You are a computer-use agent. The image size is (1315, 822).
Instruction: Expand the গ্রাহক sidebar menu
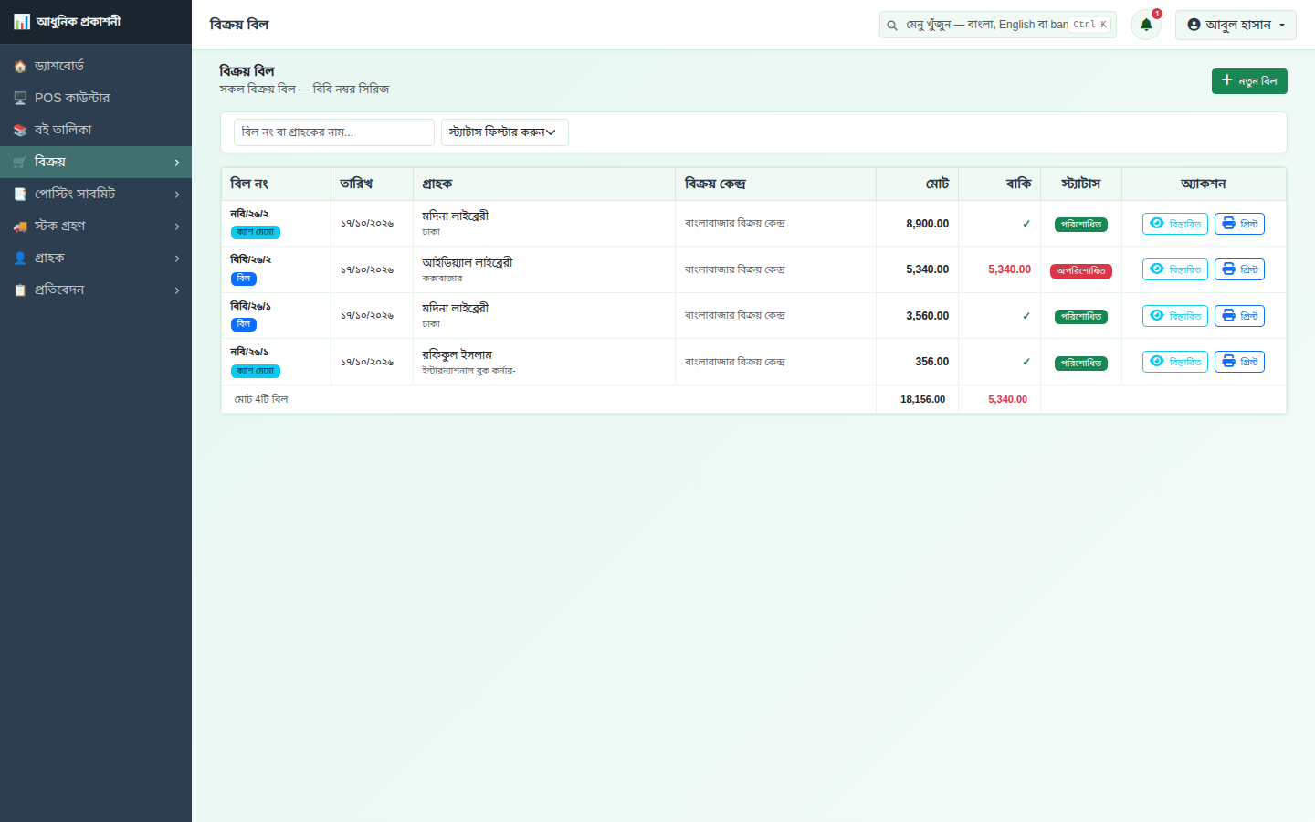96,258
